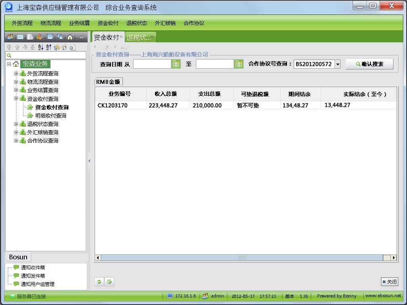Expand the 外贸流程查询 tree node

click(x=16, y=73)
